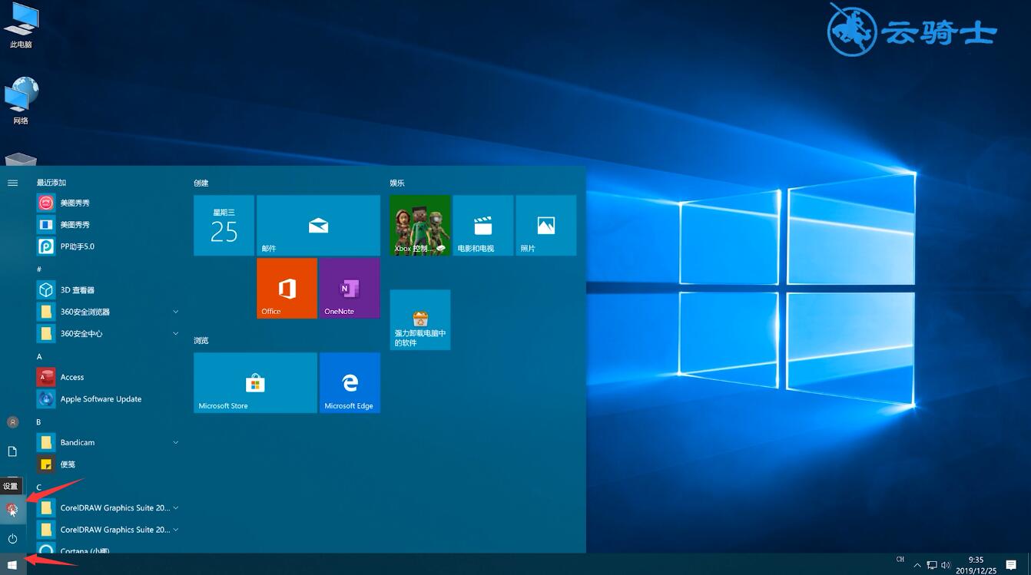Expand the second CorelDRAW Graphics Suite folder
The height and width of the screenshot is (575, 1031).
coord(108,530)
